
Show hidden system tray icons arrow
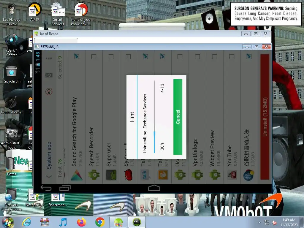click(x=259, y=222)
